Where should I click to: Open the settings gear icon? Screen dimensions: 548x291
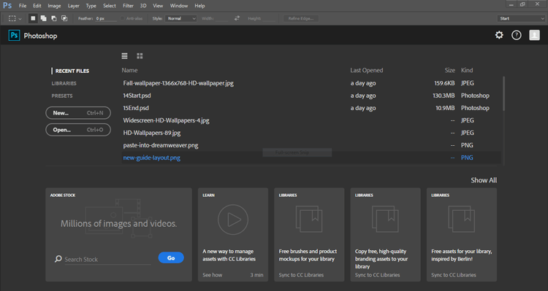point(499,35)
